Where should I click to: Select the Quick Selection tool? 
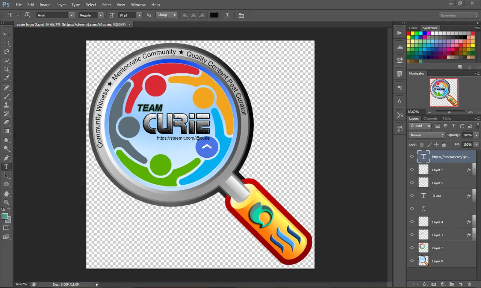pos(6,60)
